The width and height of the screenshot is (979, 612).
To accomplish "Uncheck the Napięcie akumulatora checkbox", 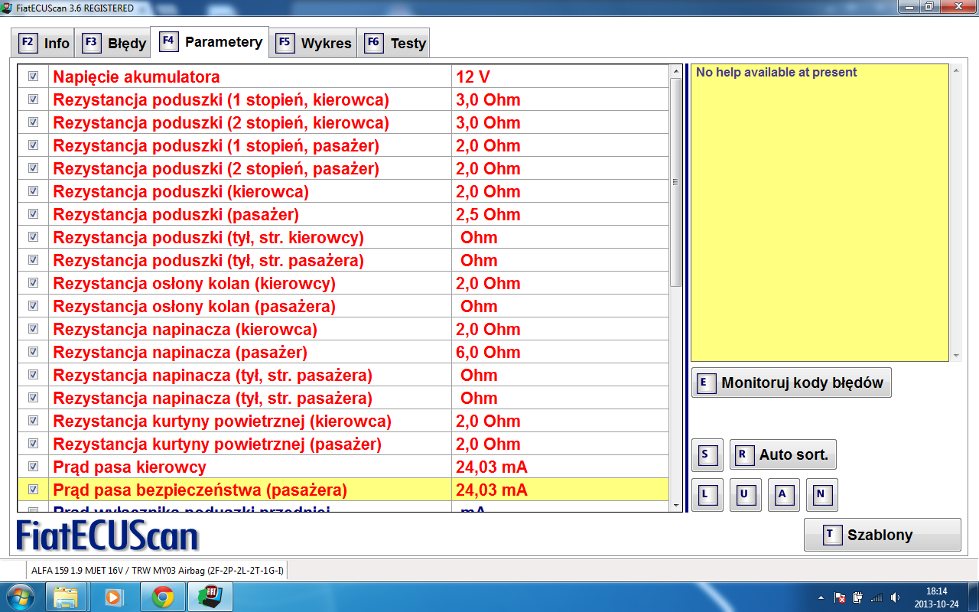I will pyautogui.click(x=33, y=76).
